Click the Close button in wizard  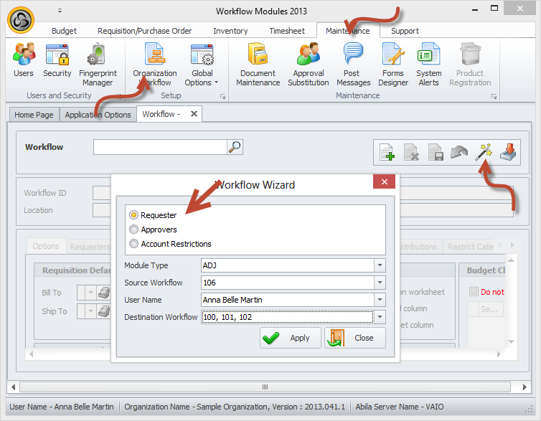click(354, 338)
